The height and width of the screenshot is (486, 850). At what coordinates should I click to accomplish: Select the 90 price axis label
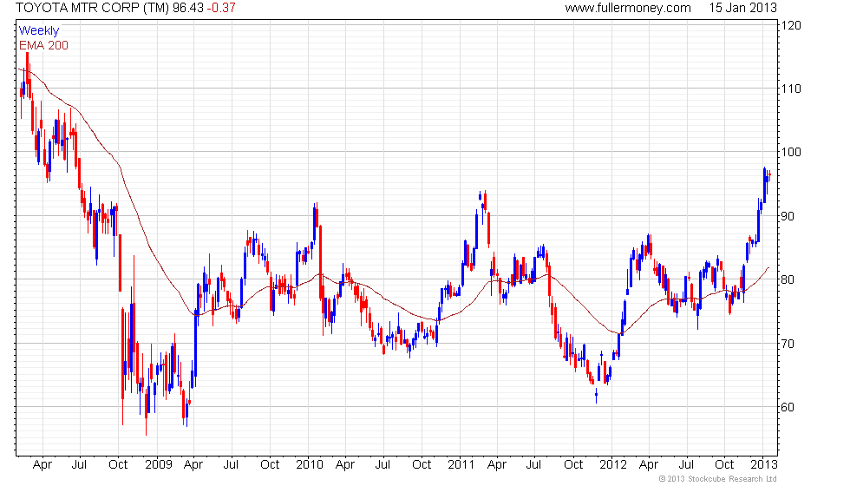tap(788, 216)
